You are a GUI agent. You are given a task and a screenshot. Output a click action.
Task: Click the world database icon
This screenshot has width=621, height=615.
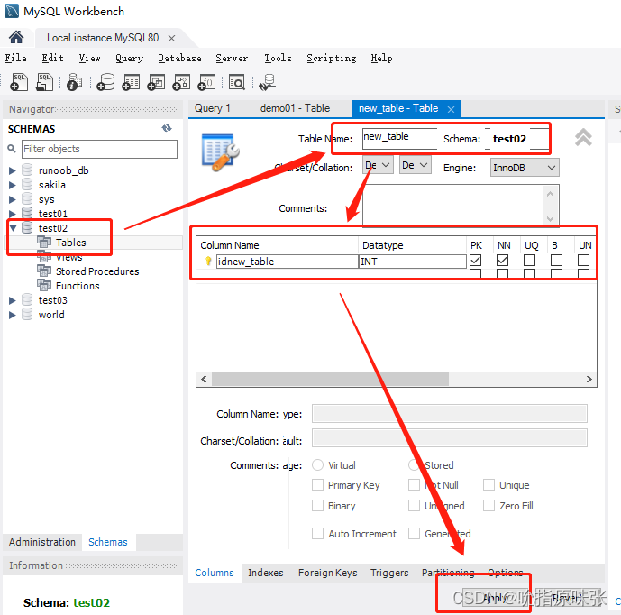pos(27,314)
